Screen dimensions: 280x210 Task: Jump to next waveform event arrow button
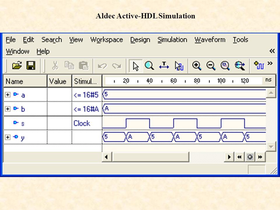tap(260, 157)
